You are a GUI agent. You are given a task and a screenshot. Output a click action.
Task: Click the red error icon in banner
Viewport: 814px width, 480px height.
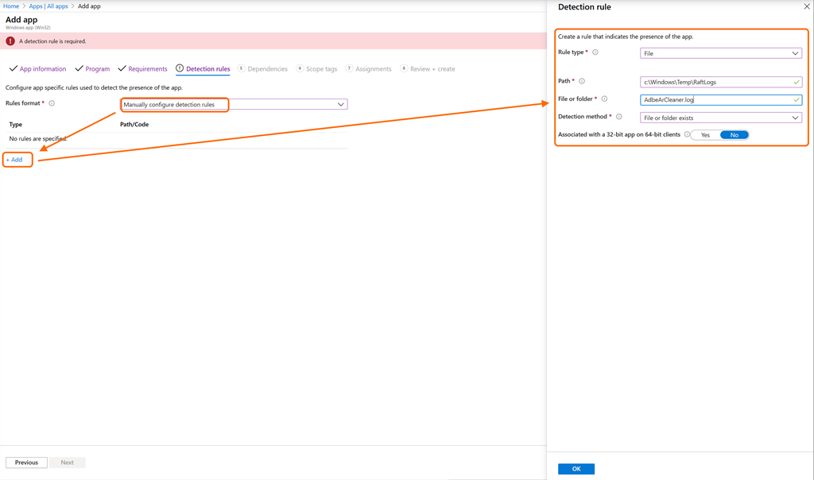point(10,41)
